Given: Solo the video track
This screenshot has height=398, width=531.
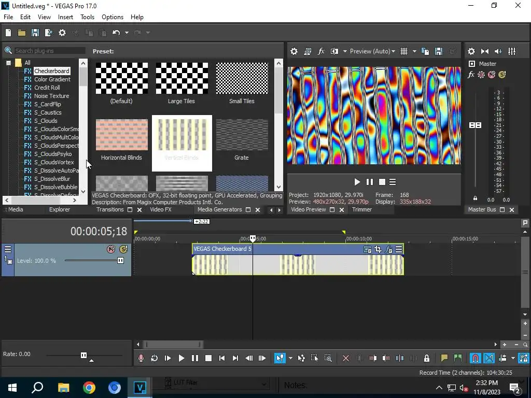Looking at the screenshot, I should click(123, 249).
